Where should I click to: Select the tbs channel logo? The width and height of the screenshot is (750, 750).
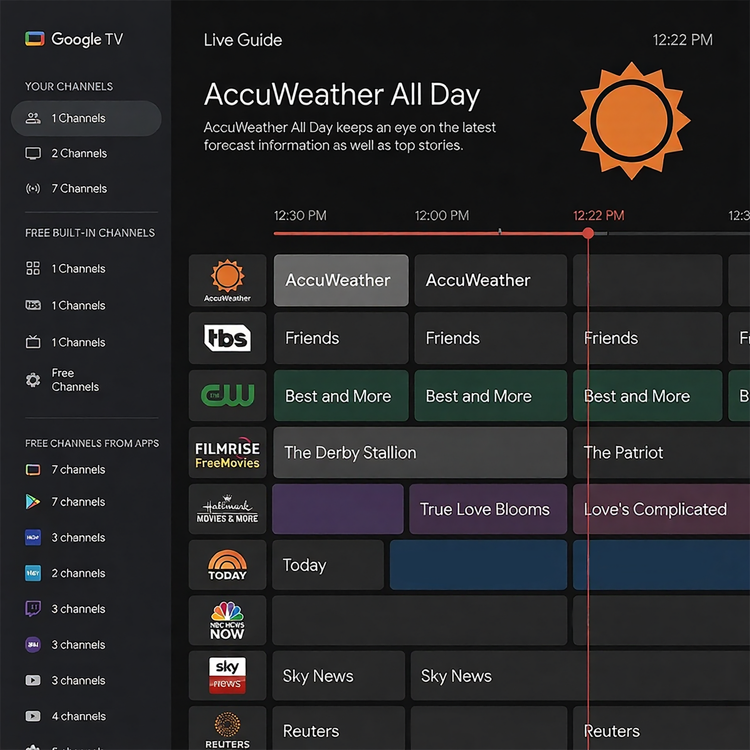[227, 338]
